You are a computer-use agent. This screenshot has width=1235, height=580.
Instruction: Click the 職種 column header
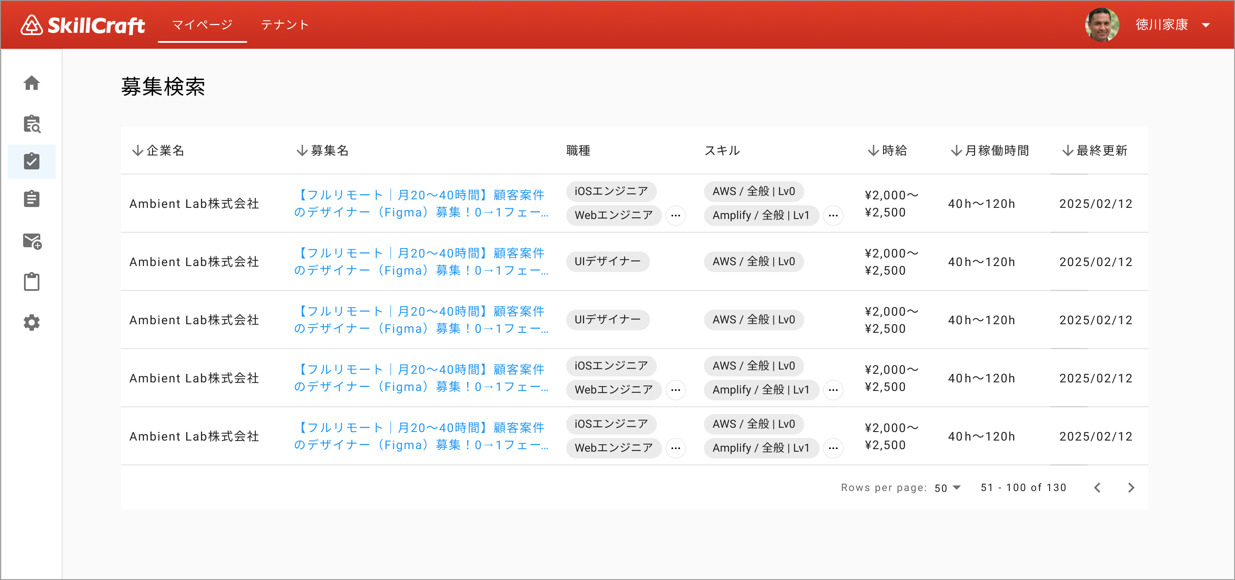578,151
